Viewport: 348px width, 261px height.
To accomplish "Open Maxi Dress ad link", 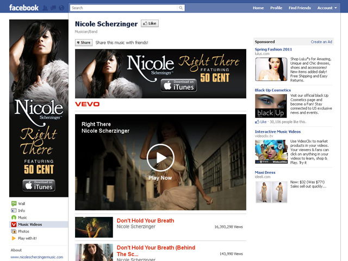I will click(265, 172).
